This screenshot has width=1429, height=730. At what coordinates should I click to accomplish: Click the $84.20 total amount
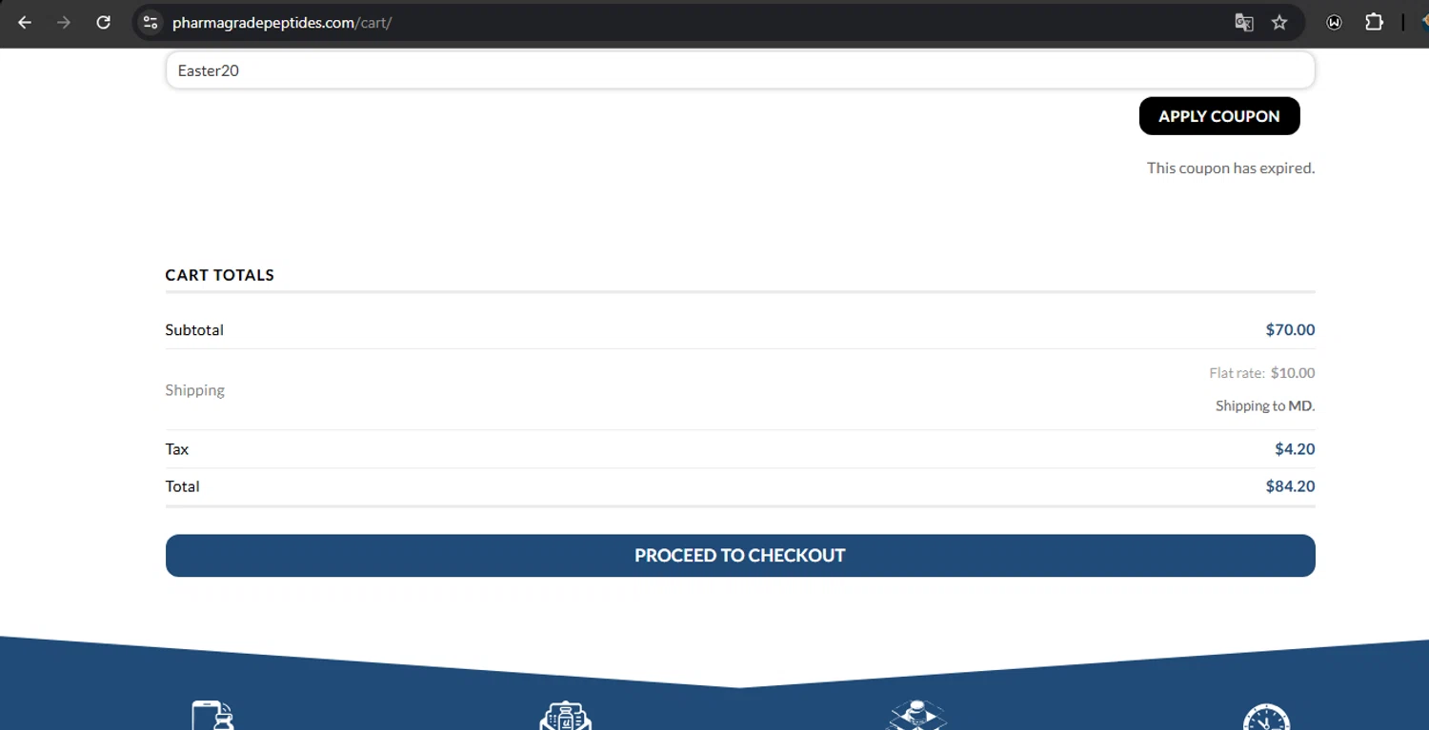[1290, 486]
